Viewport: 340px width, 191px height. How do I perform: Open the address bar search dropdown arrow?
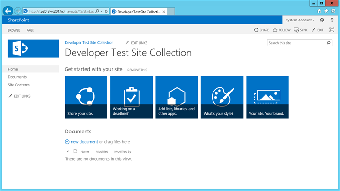[x=101, y=11]
